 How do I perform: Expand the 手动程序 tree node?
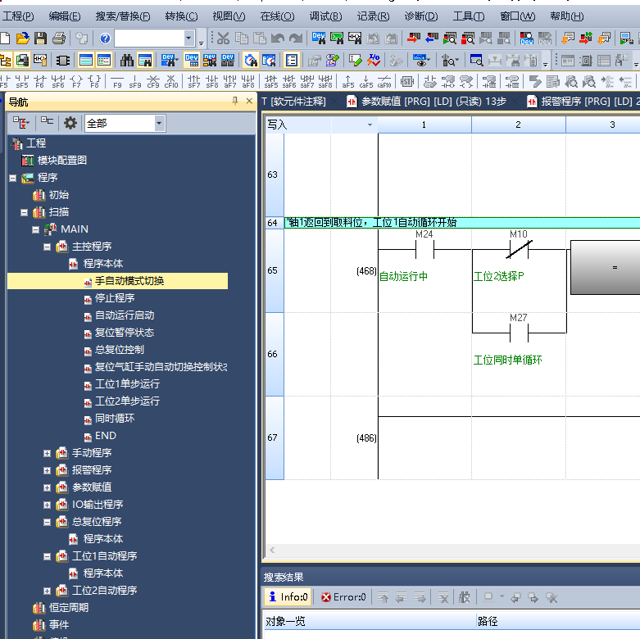pyautogui.click(x=48, y=453)
